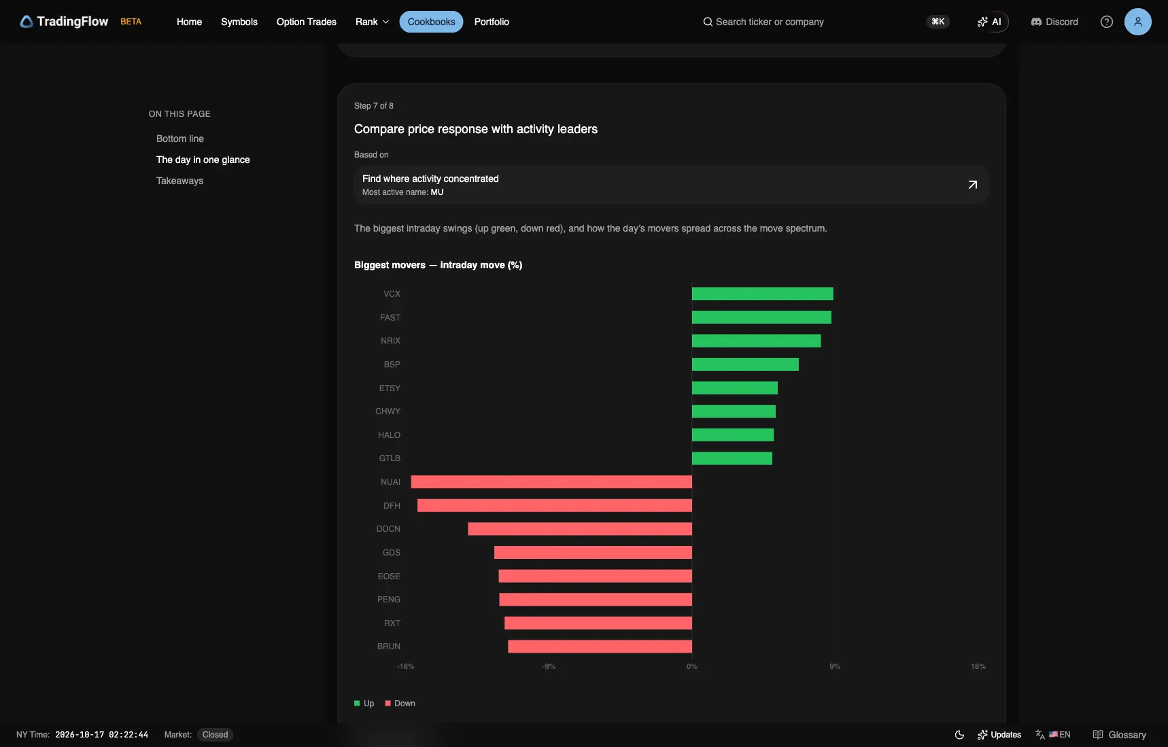Toggle dark mode moon icon
1168x747 pixels.
point(959,735)
